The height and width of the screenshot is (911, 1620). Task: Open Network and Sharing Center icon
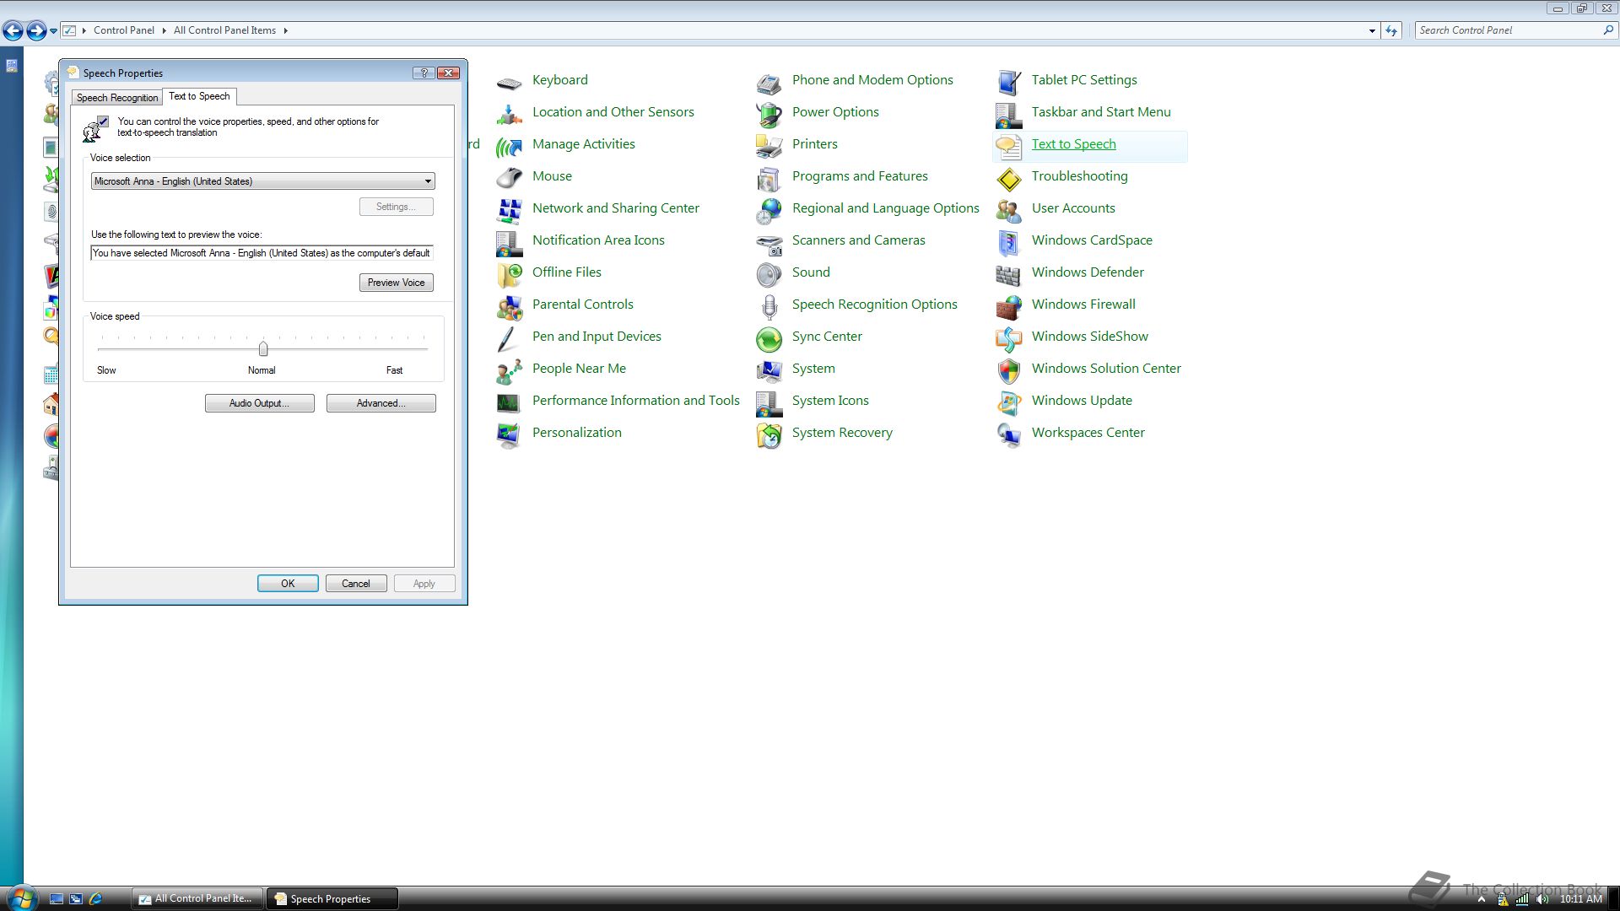509,210
